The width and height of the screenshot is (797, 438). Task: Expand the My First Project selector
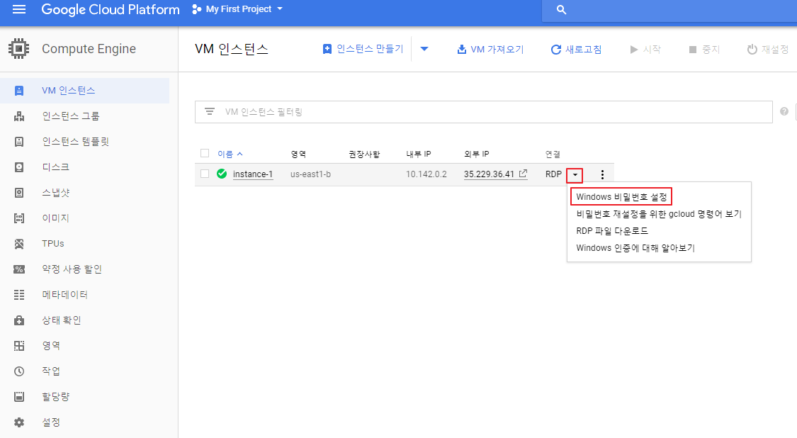pos(237,9)
